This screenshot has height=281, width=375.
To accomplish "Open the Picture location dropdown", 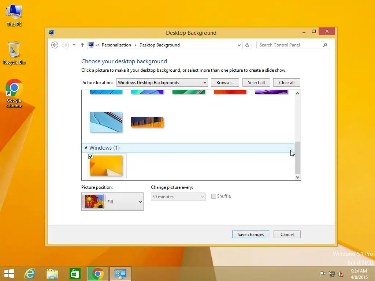I will point(162,83).
